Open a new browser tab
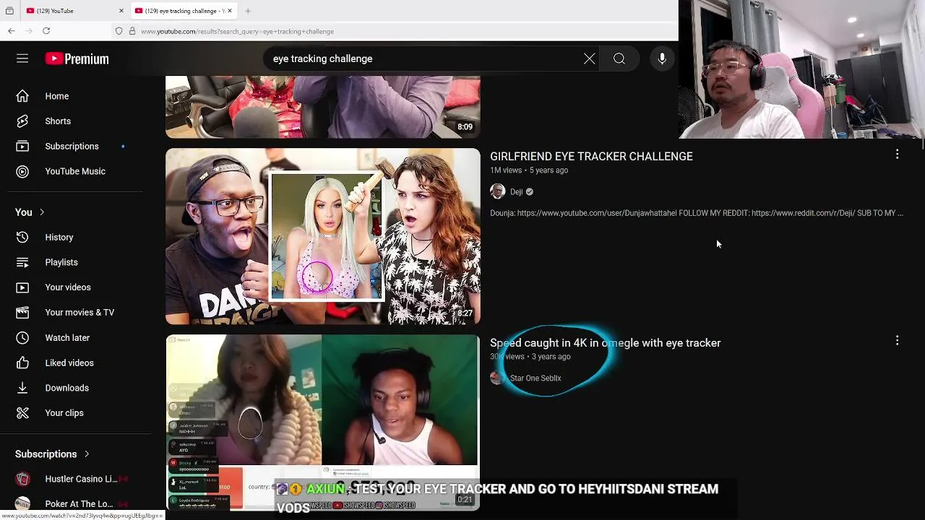This screenshot has width=925, height=520. coord(247,11)
